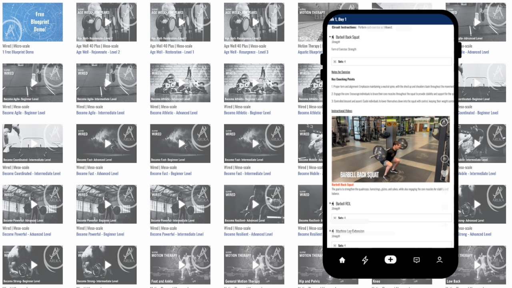Open Become Coordinated - Intermediate Level link
512x288 pixels.
pyautogui.click(x=31, y=174)
